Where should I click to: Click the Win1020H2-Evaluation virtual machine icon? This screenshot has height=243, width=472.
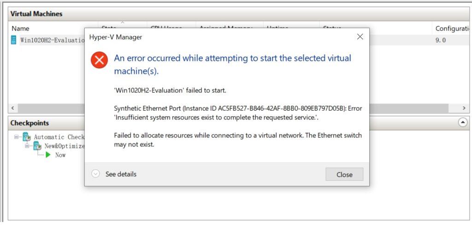(14, 40)
